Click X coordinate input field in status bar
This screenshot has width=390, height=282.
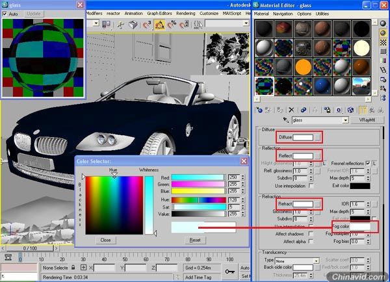pyautogui.click(x=104, y=268)
